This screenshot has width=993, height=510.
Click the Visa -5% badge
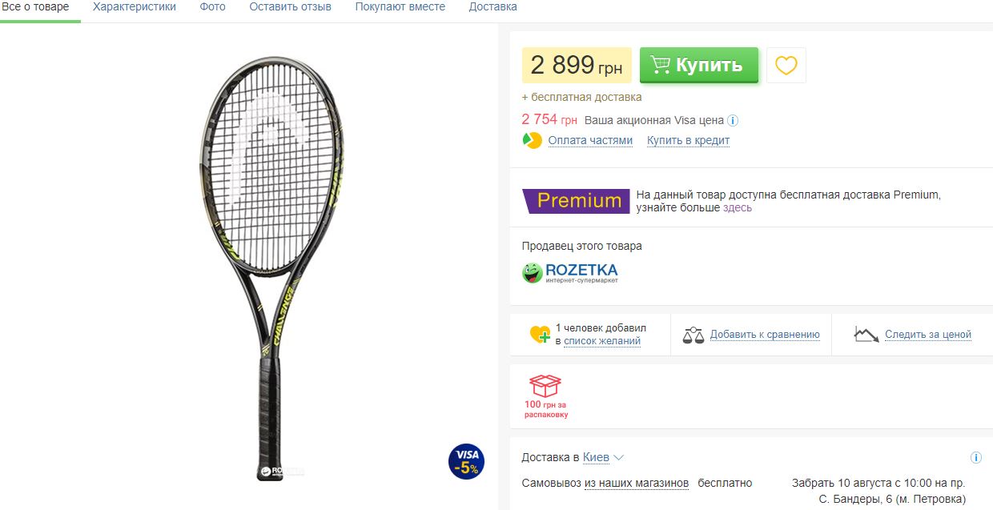pyautogui.click(x=466, y=461)
